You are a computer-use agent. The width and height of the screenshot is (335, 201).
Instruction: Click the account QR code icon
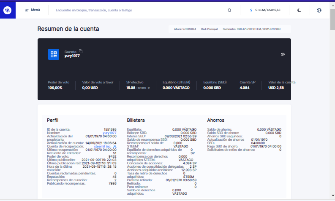point(54,54)
